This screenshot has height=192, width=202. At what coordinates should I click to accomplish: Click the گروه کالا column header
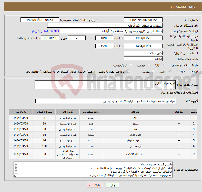click(x=68, y=112)
